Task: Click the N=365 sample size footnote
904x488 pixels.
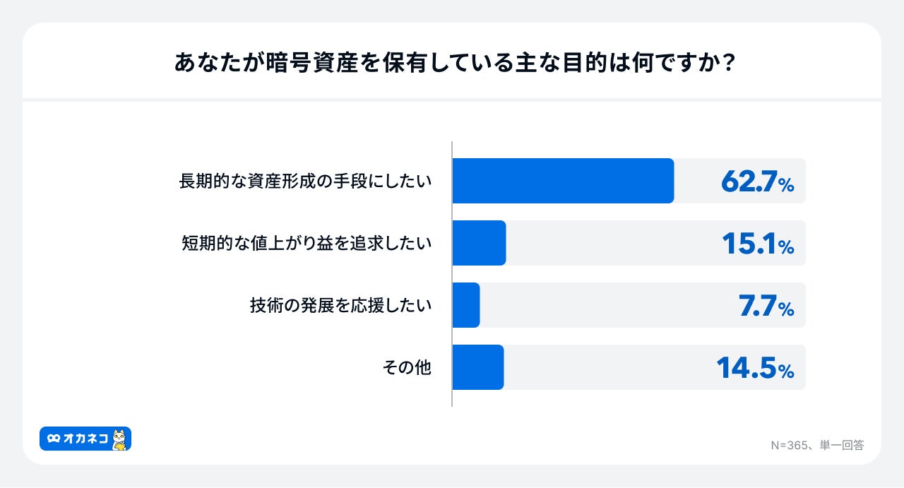Action: click(x=816, y=445)
